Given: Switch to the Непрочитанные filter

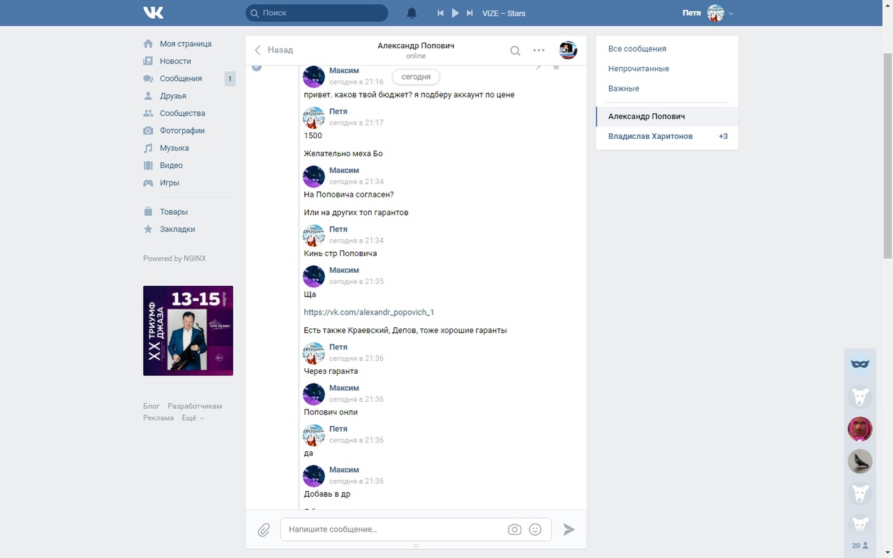Looking at the screenshot, I should (638, 68).
